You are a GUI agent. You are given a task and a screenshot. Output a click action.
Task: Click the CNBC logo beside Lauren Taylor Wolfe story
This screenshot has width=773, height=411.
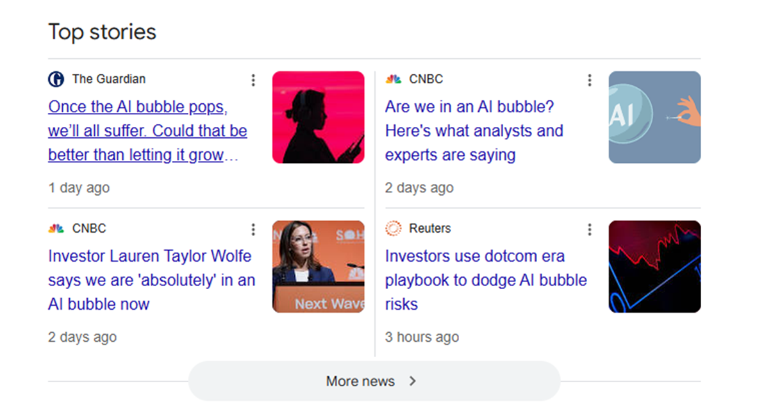pyautogui.click(x=56, y=228)
